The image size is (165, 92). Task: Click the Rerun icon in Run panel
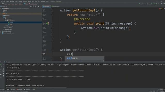1,64
